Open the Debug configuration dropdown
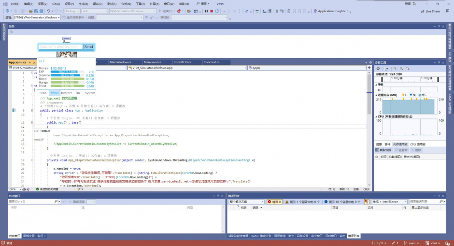The width and height of the screenshot is (454, 246). pyautogui.click(x=73, y=11)
